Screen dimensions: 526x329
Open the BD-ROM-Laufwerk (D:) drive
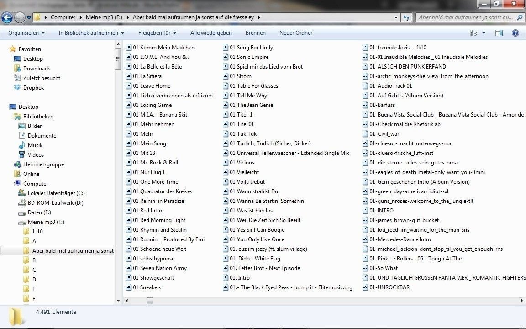55,203
